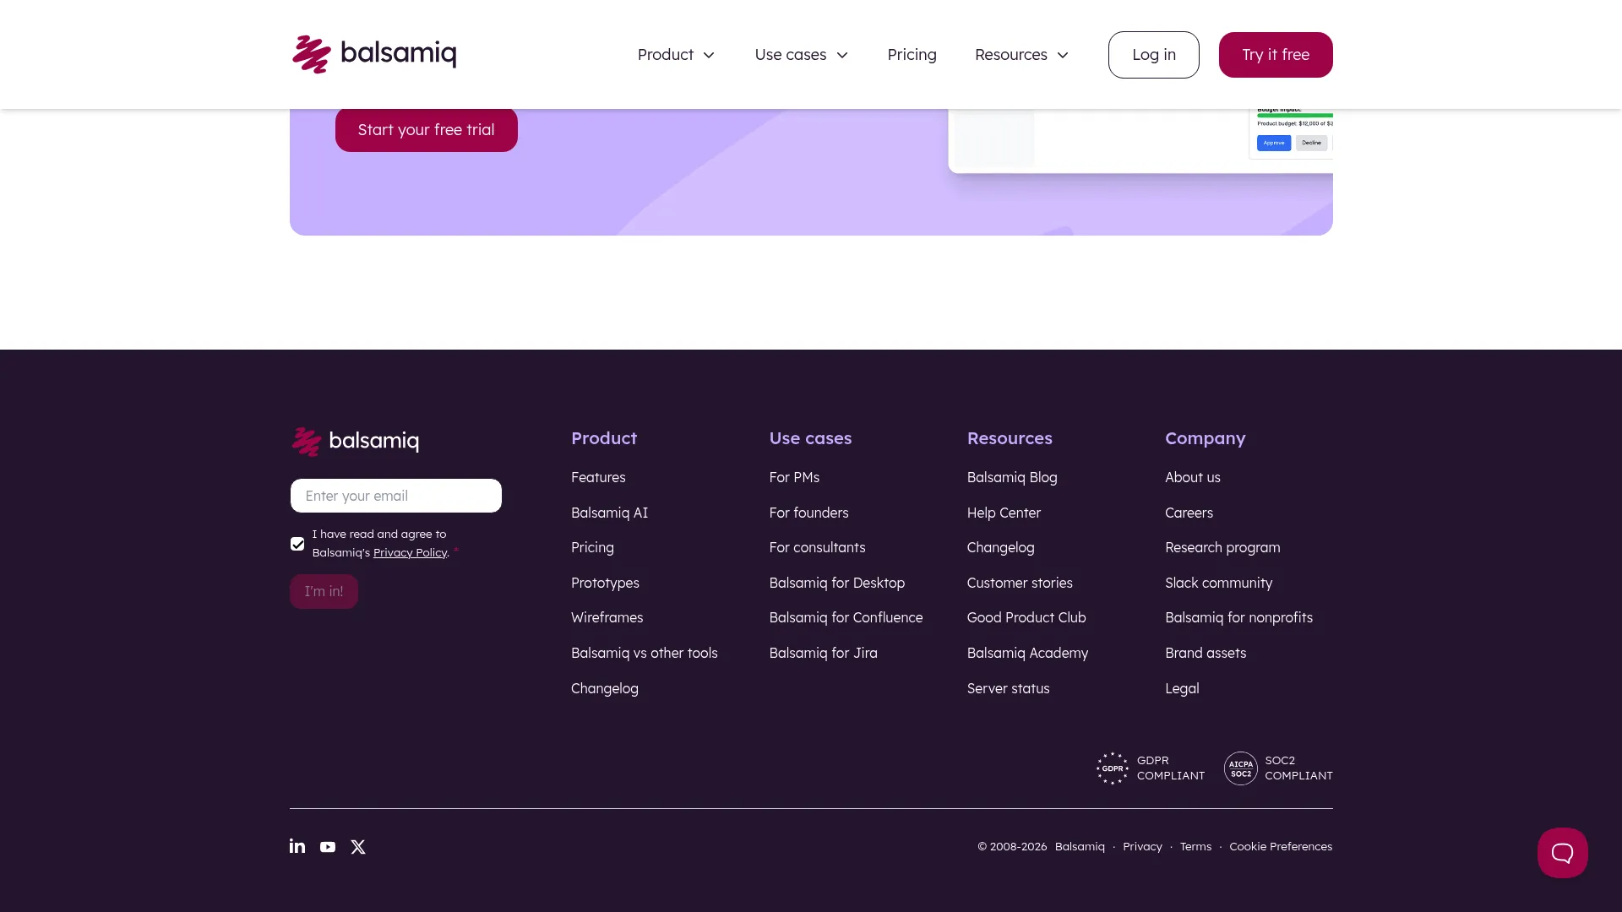The width and height of the screenshot is (1622, 912).
Task: Click the Product footer column heading
Action: click(x=604, y=438)
